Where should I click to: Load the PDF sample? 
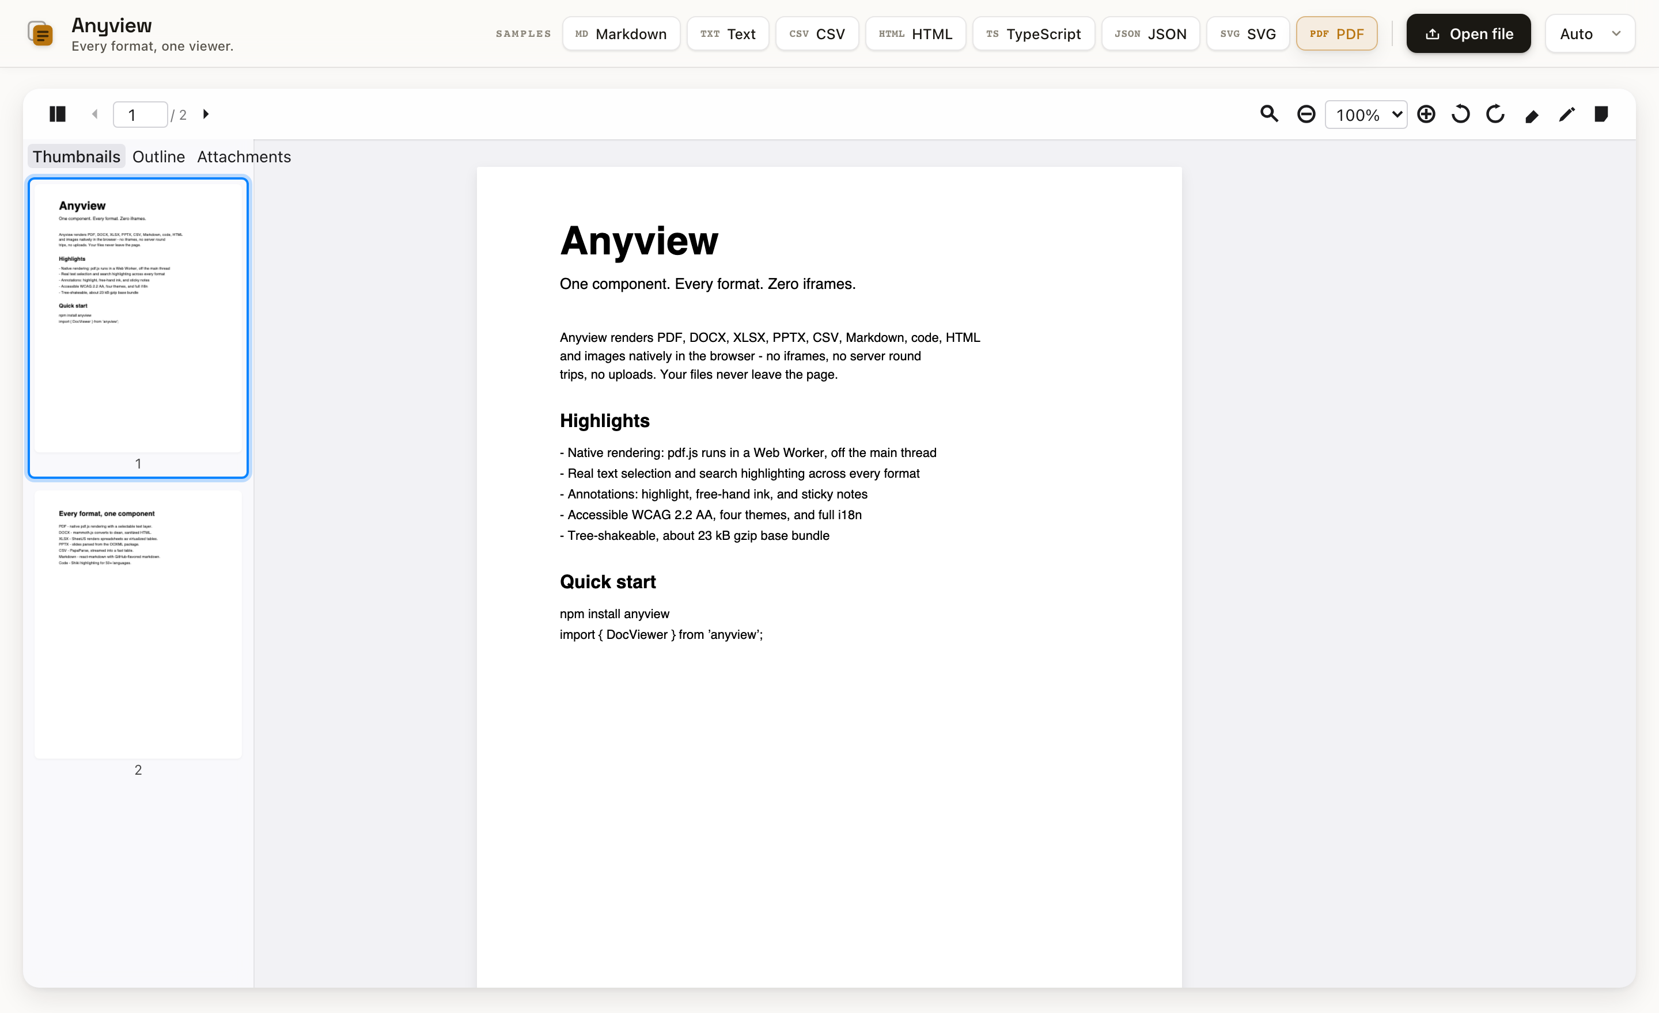tap(1336, 33)
